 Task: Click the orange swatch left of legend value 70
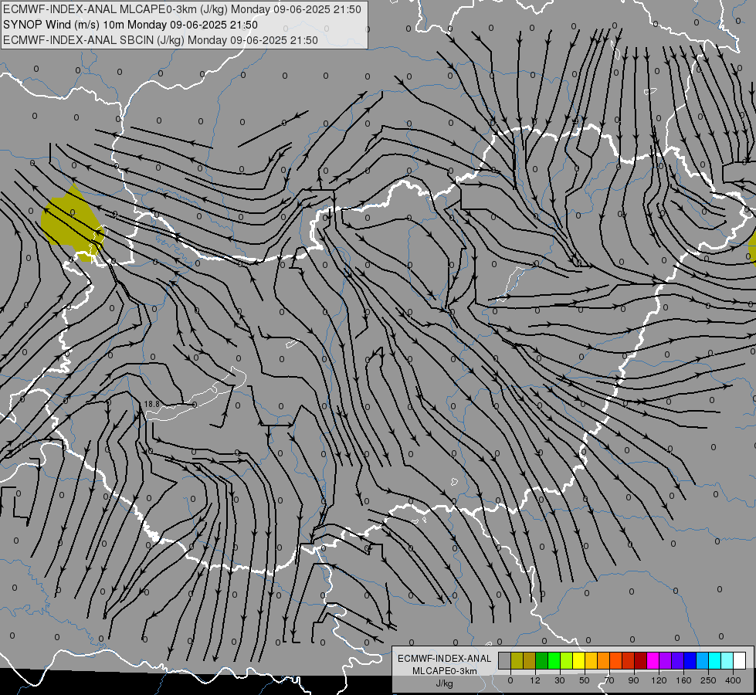(x=604, y=660)
